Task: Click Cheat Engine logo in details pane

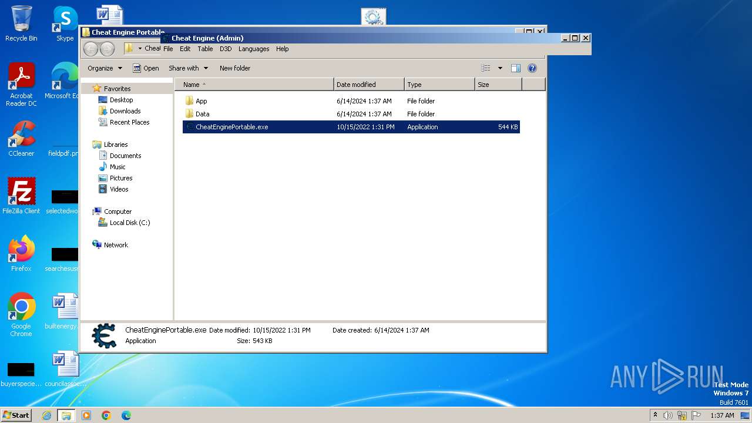Action: 104,335
